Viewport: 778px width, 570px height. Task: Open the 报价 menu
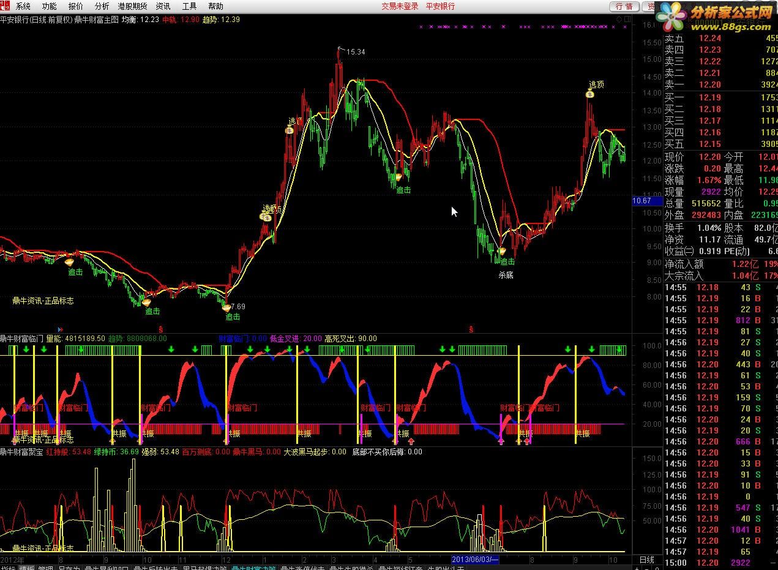[76, 6]
